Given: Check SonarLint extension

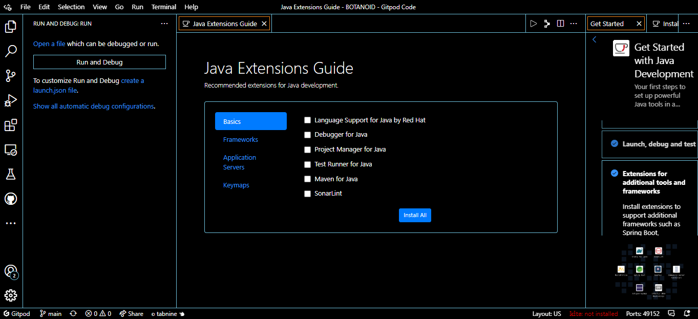Looking at the screenshot, I should point(308,194).
